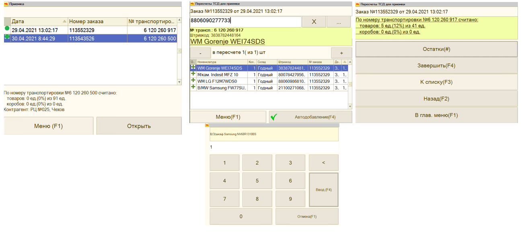530x236 pixels.
Task: Clear barcode field with X button
Action: click(314, 22)
